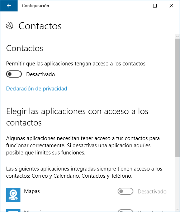180x212 pixels.
Task: Click the gear icon beside Contactos title
Action: (10, 26)
